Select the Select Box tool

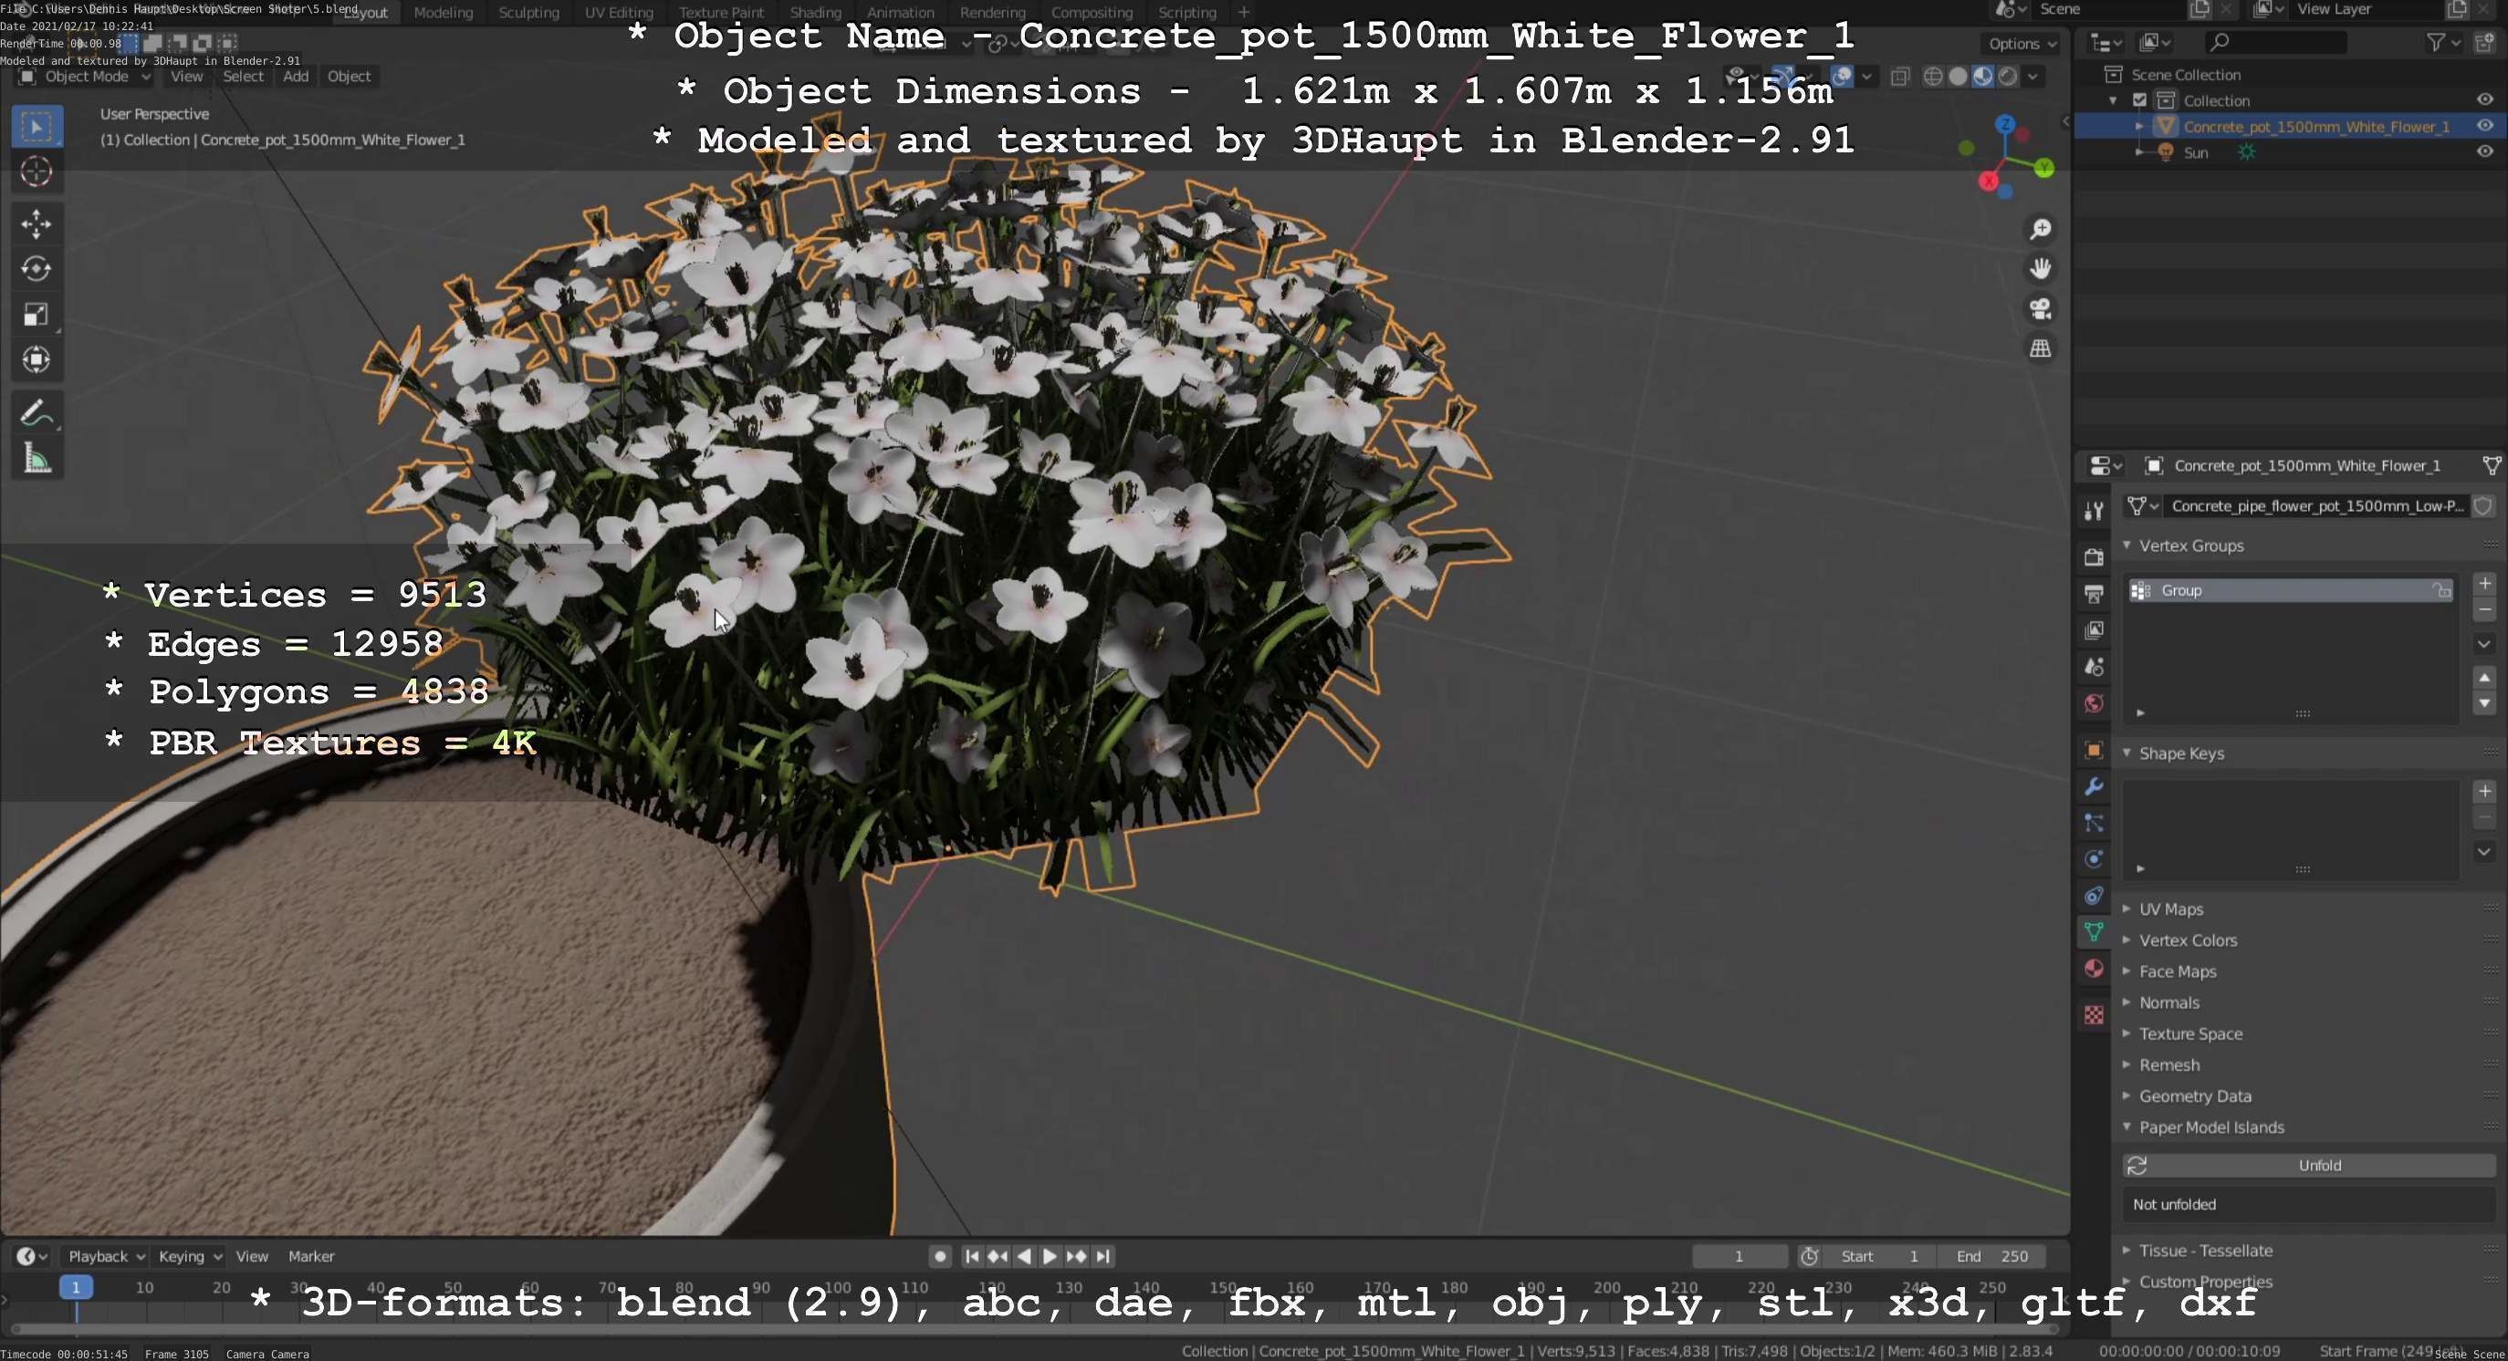(37, 127)
